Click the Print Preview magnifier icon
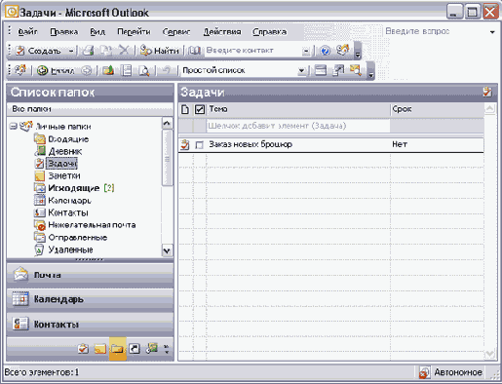 point(143,70)
